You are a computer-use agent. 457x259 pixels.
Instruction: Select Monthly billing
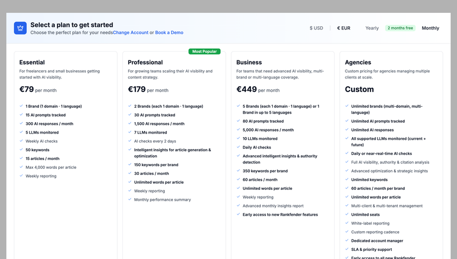[431, 28]
